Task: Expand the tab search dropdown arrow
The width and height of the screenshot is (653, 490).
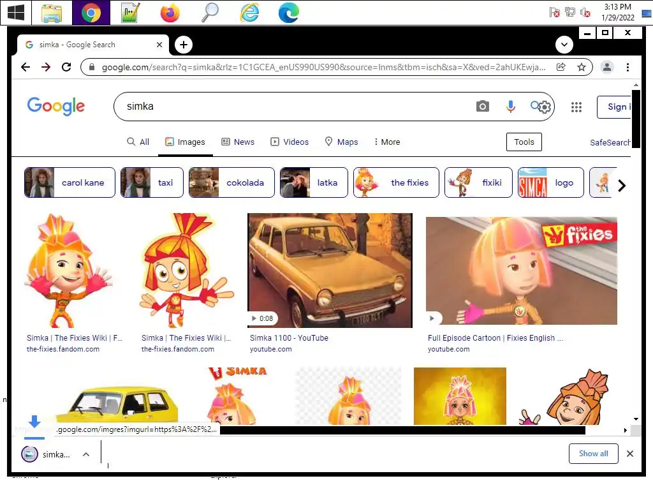Action: pyautogui.click(x=564, y=45)
